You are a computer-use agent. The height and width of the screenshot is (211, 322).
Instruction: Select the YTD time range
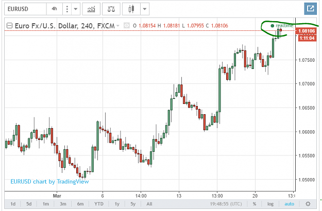[x=99, y=204]
